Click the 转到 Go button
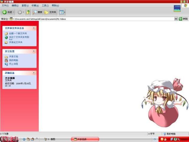 click(183, 19)
